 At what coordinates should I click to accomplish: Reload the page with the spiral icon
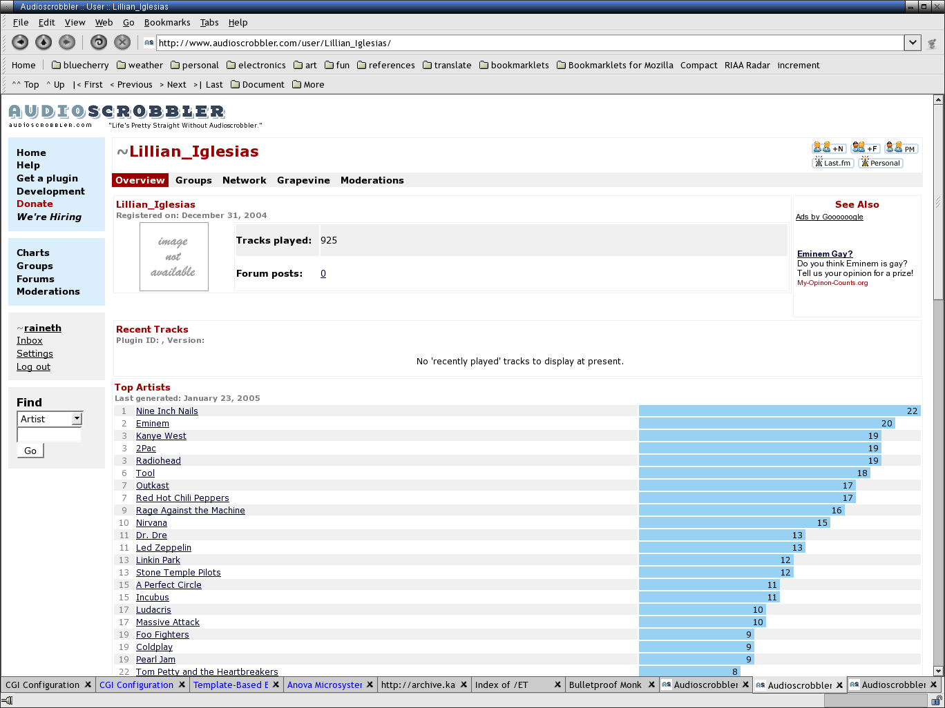[99, 42]
